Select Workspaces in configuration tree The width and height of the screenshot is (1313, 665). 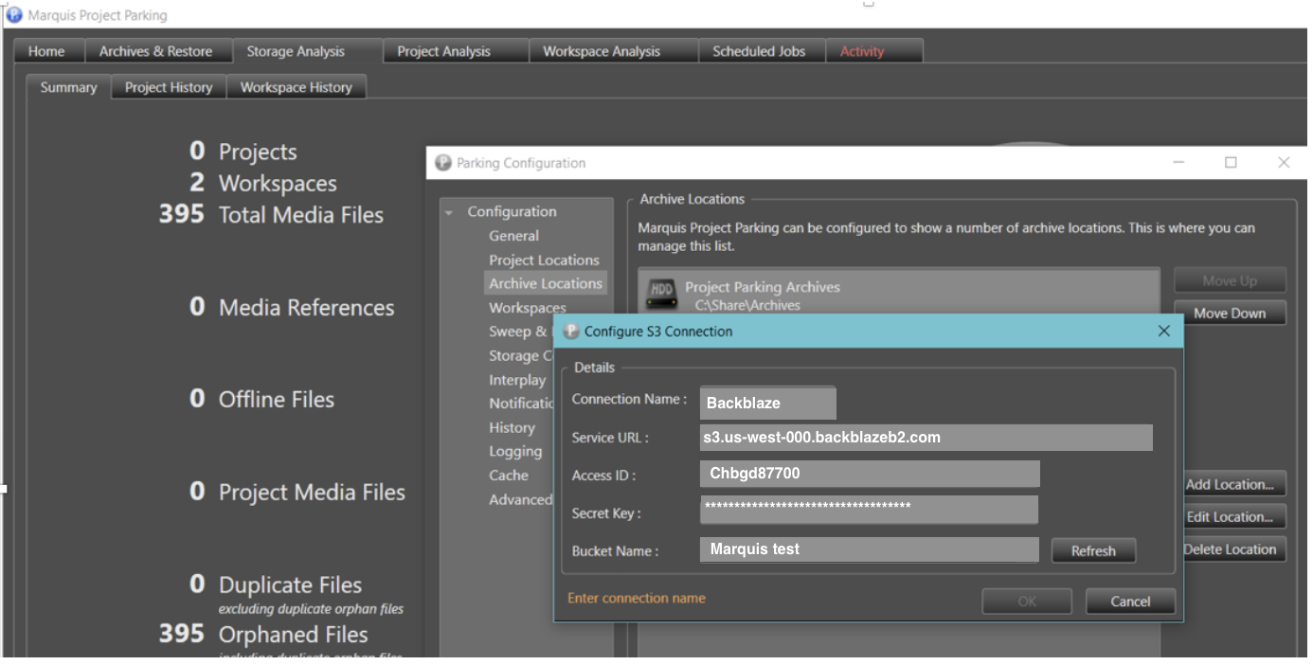[528, 308]
